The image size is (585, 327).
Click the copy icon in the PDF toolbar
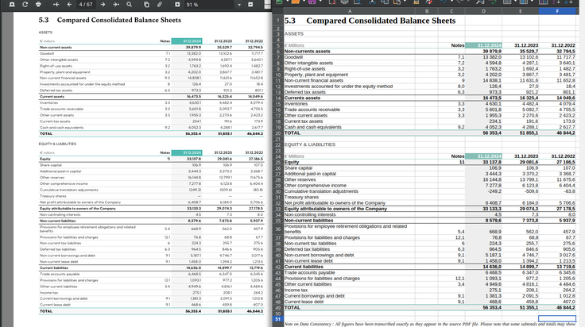tap(146, 5)
